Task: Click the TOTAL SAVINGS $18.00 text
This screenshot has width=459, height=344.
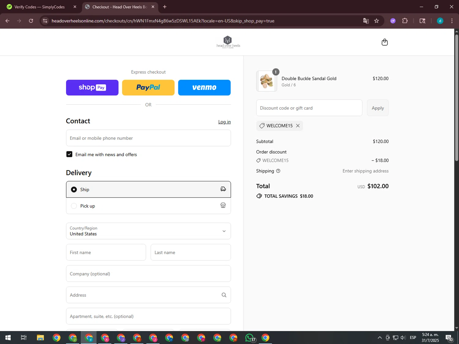Action: click(289, 196)
